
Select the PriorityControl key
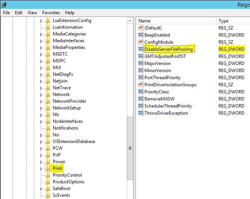[x=67, y=175]
